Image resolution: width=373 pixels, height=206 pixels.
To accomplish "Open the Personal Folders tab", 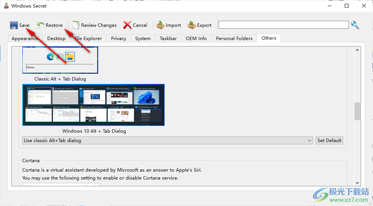I will [234, 39].
